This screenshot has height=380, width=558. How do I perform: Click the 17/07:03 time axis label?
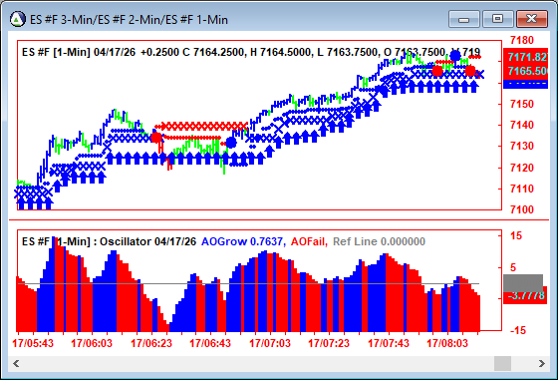[270, 343]
